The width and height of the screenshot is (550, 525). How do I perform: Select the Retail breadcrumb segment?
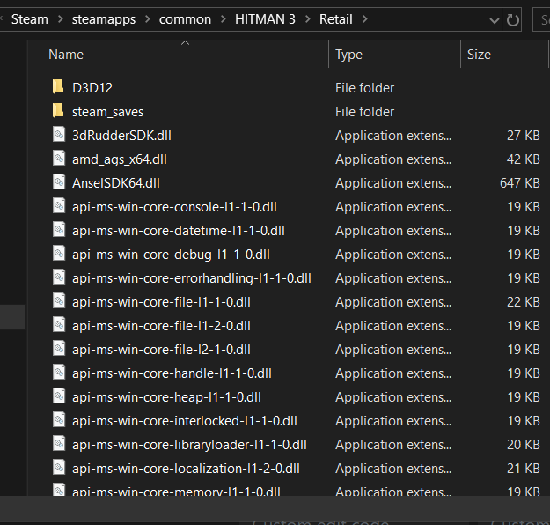[335, 19]
